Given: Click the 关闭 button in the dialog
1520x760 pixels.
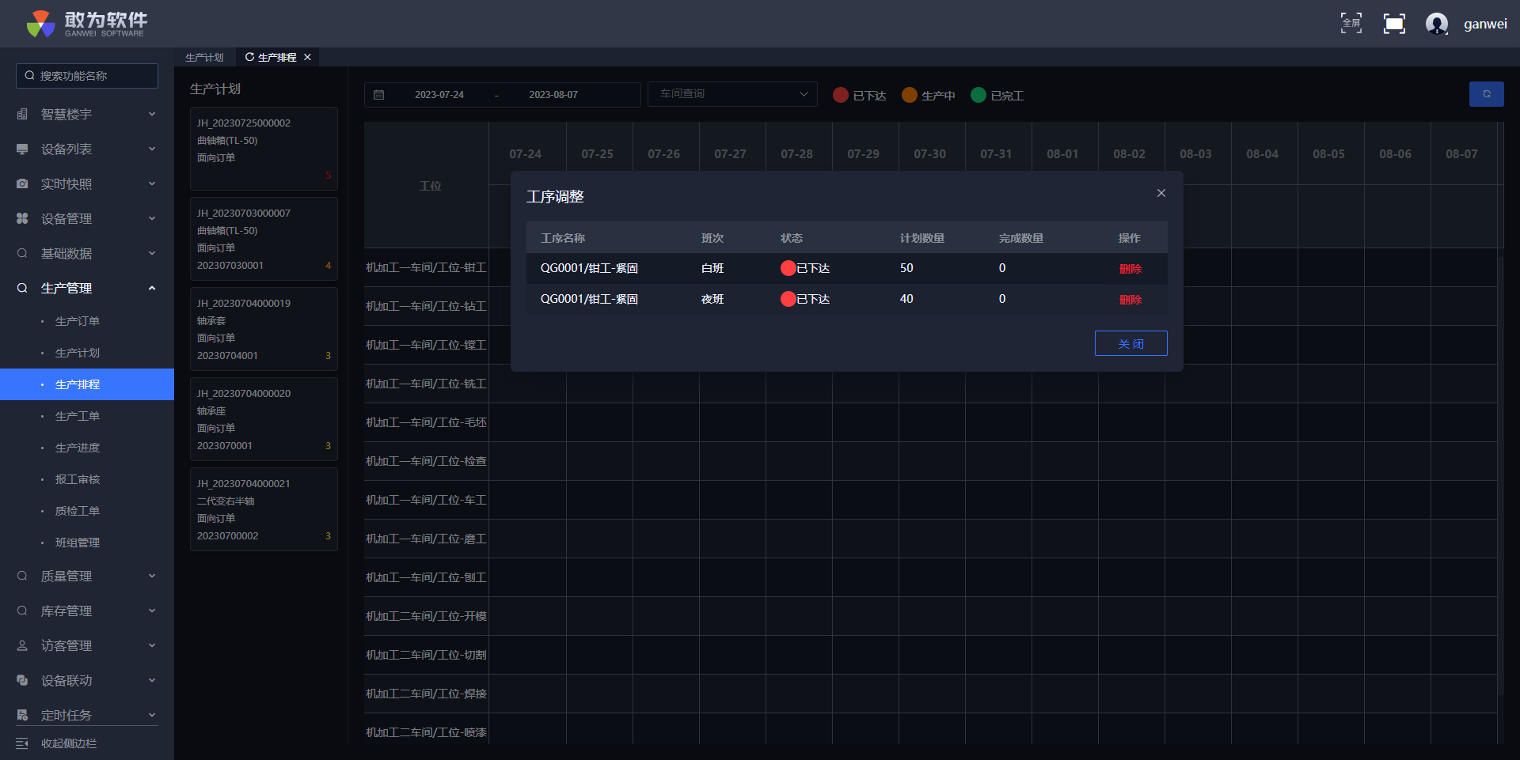Looking at the screenshot, I should click(1130, 343).
